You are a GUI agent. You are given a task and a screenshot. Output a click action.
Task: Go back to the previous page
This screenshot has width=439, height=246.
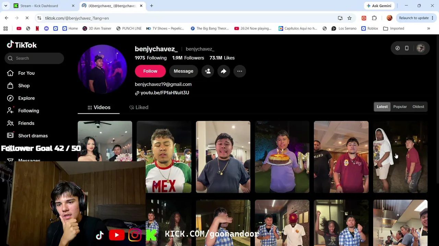(x=7, y=18)
